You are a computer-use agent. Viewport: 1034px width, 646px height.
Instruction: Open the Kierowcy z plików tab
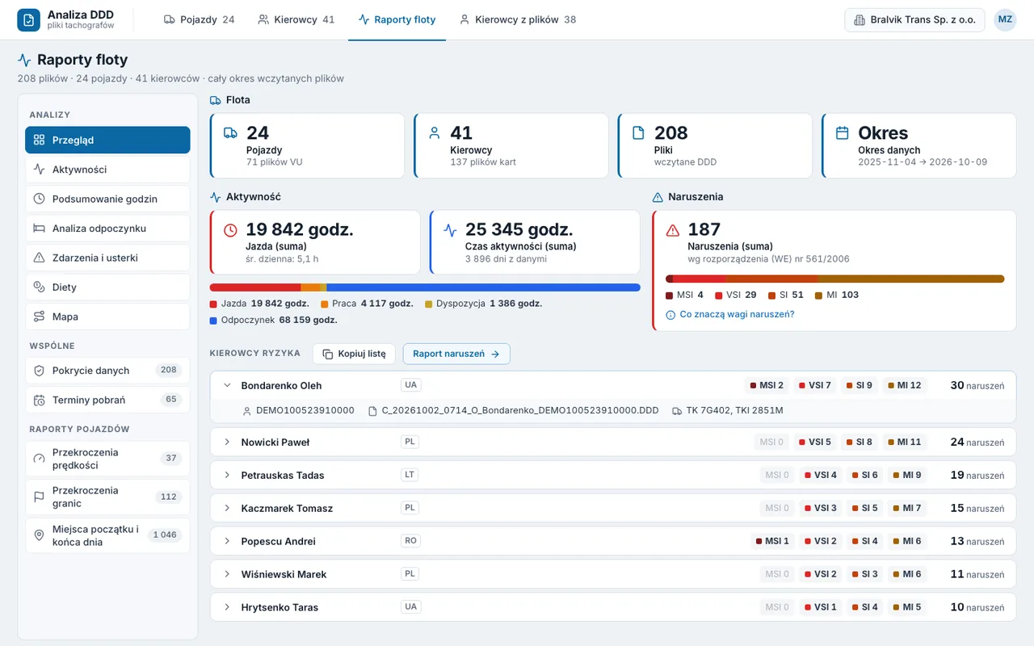coord(517,19)
